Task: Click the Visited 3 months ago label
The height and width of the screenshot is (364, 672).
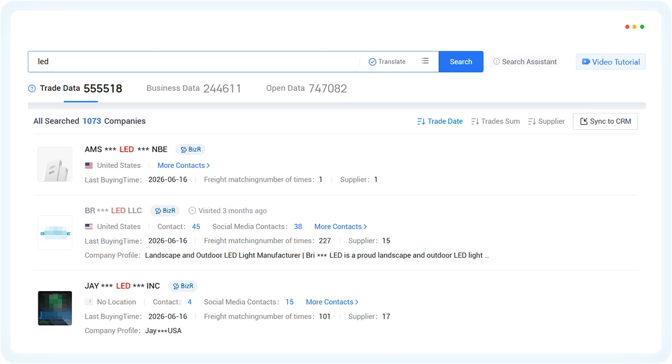Action: point(233,211)
